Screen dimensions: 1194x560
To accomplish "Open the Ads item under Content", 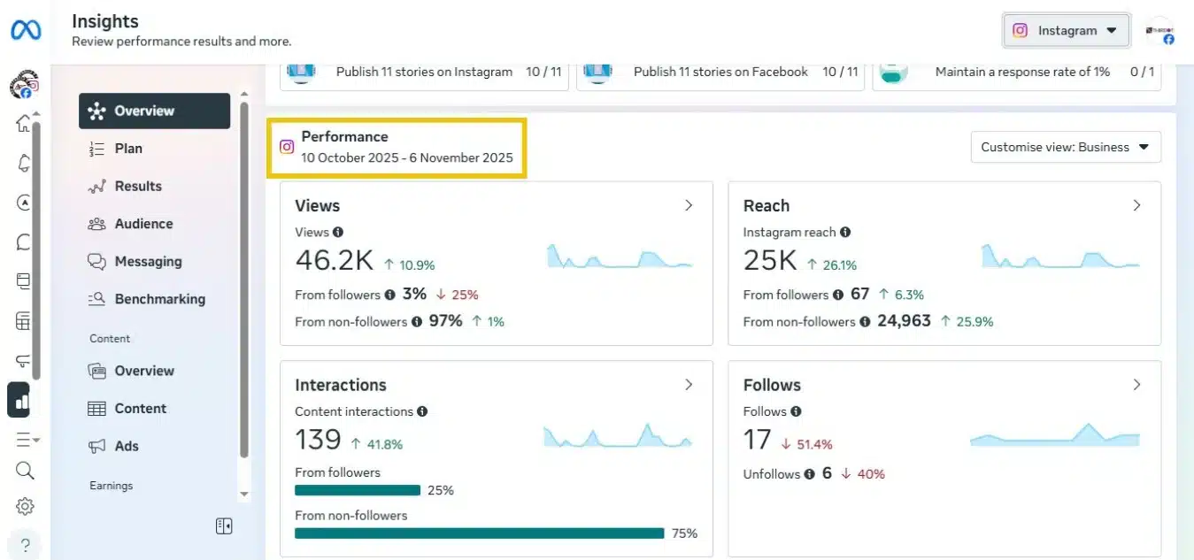I will point(127,446).
